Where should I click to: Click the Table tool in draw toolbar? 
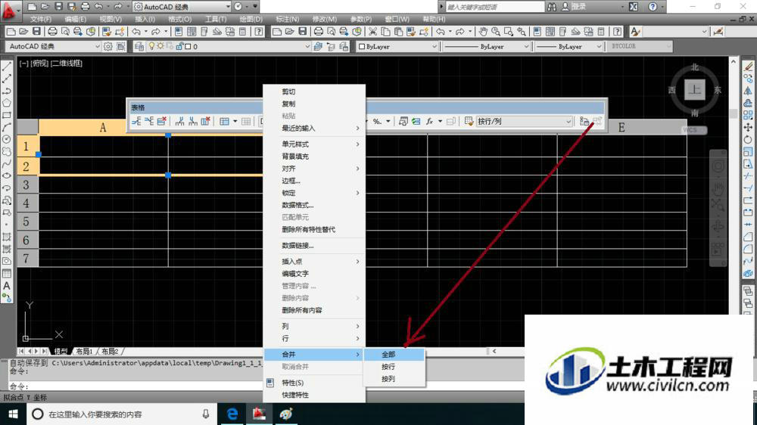(7, 274)
